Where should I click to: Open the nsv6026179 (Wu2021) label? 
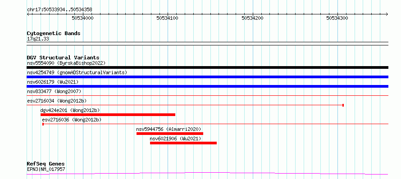click(53, 82)
